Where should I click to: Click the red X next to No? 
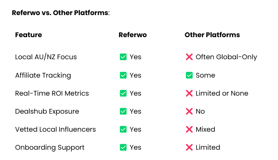pyautogui.click(x=189, y=111)
